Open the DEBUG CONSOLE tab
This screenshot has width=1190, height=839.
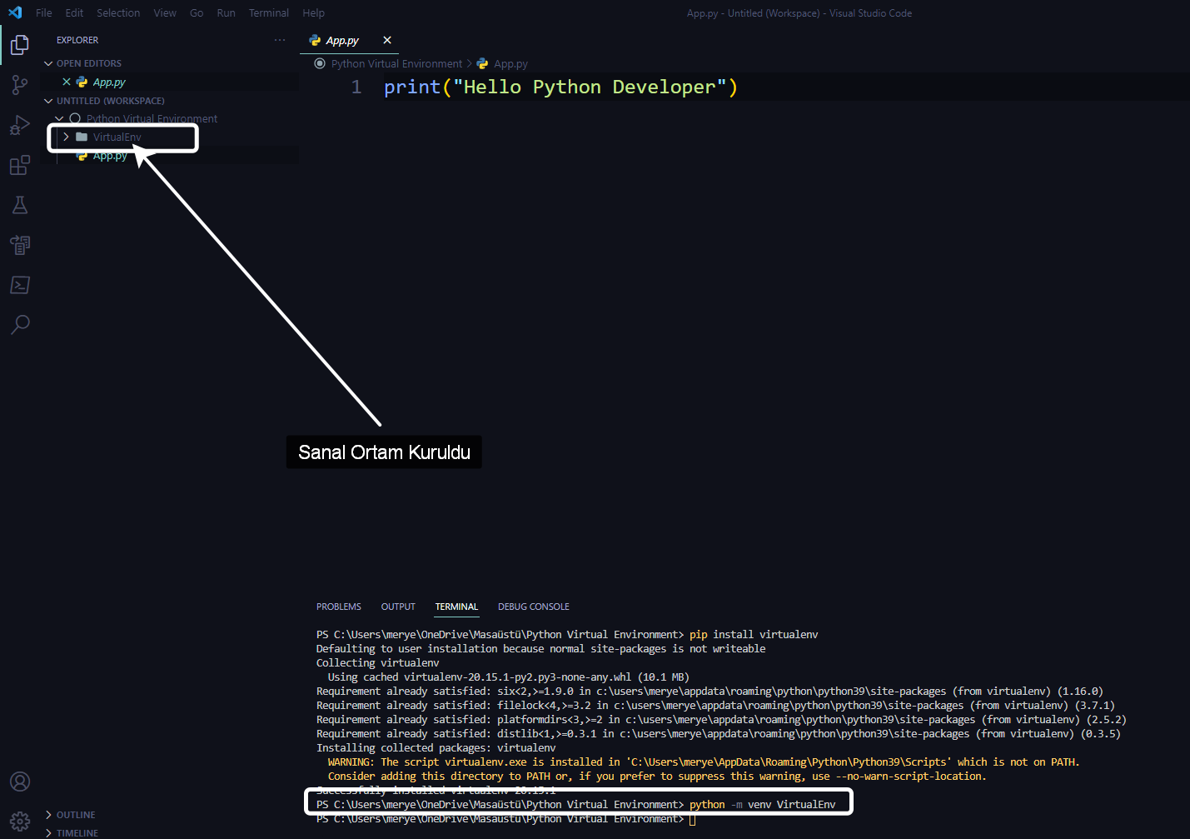click(533, 607)
